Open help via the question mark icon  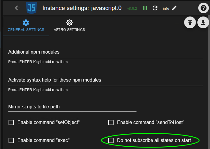pos(203,8)
